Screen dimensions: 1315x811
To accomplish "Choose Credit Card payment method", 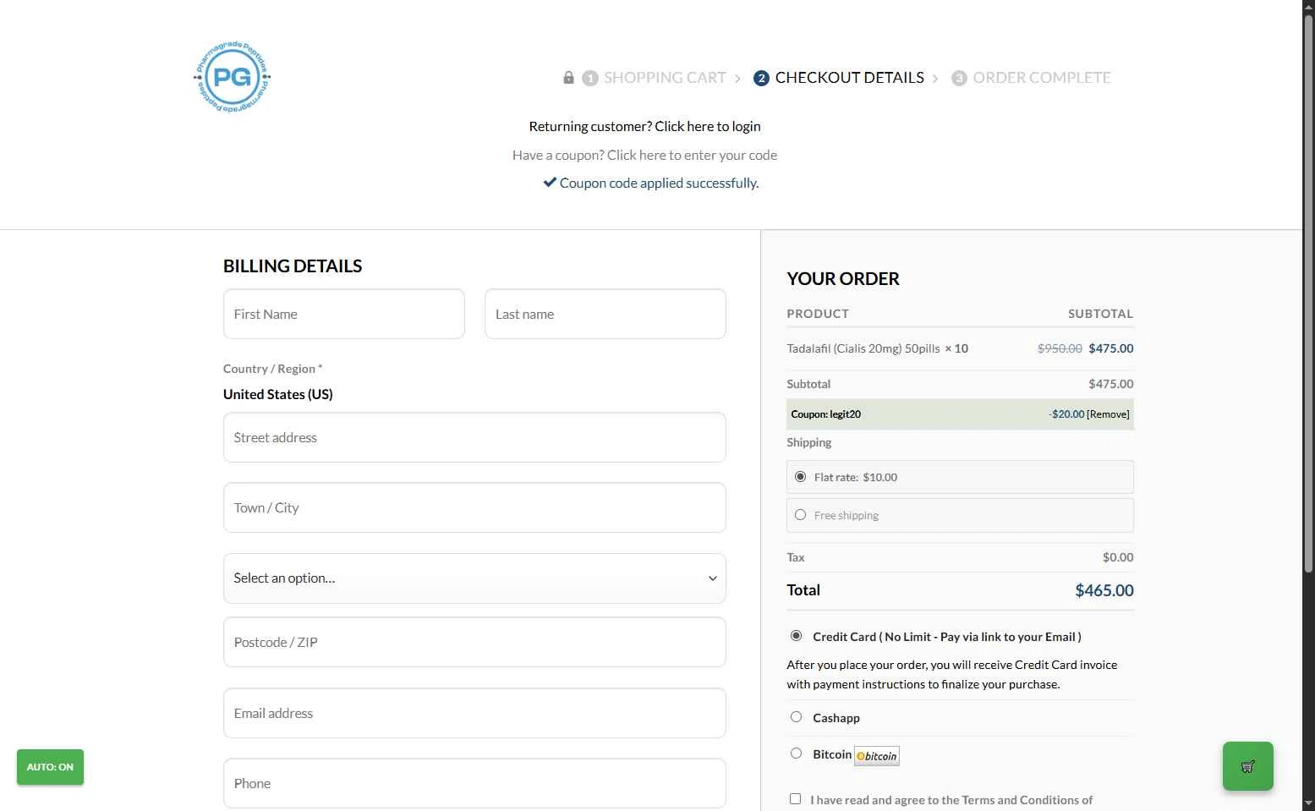I will (796, 636).
